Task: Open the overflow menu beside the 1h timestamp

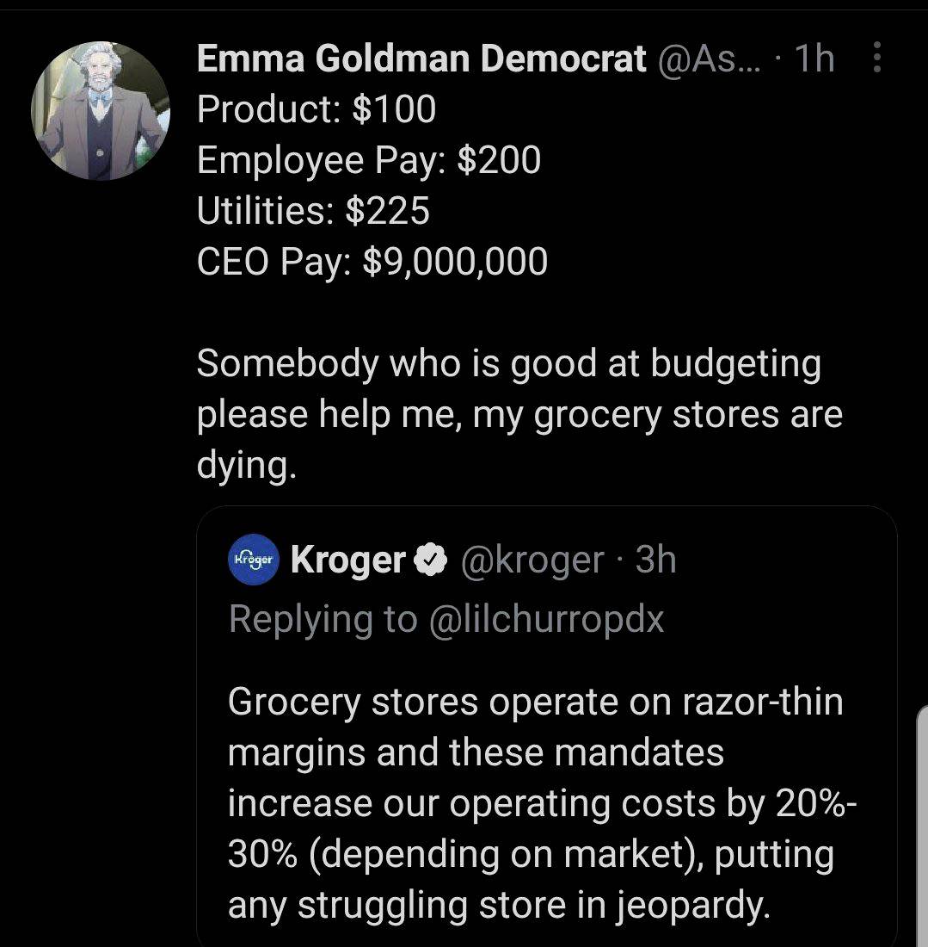Action: [x=876, y=59]
